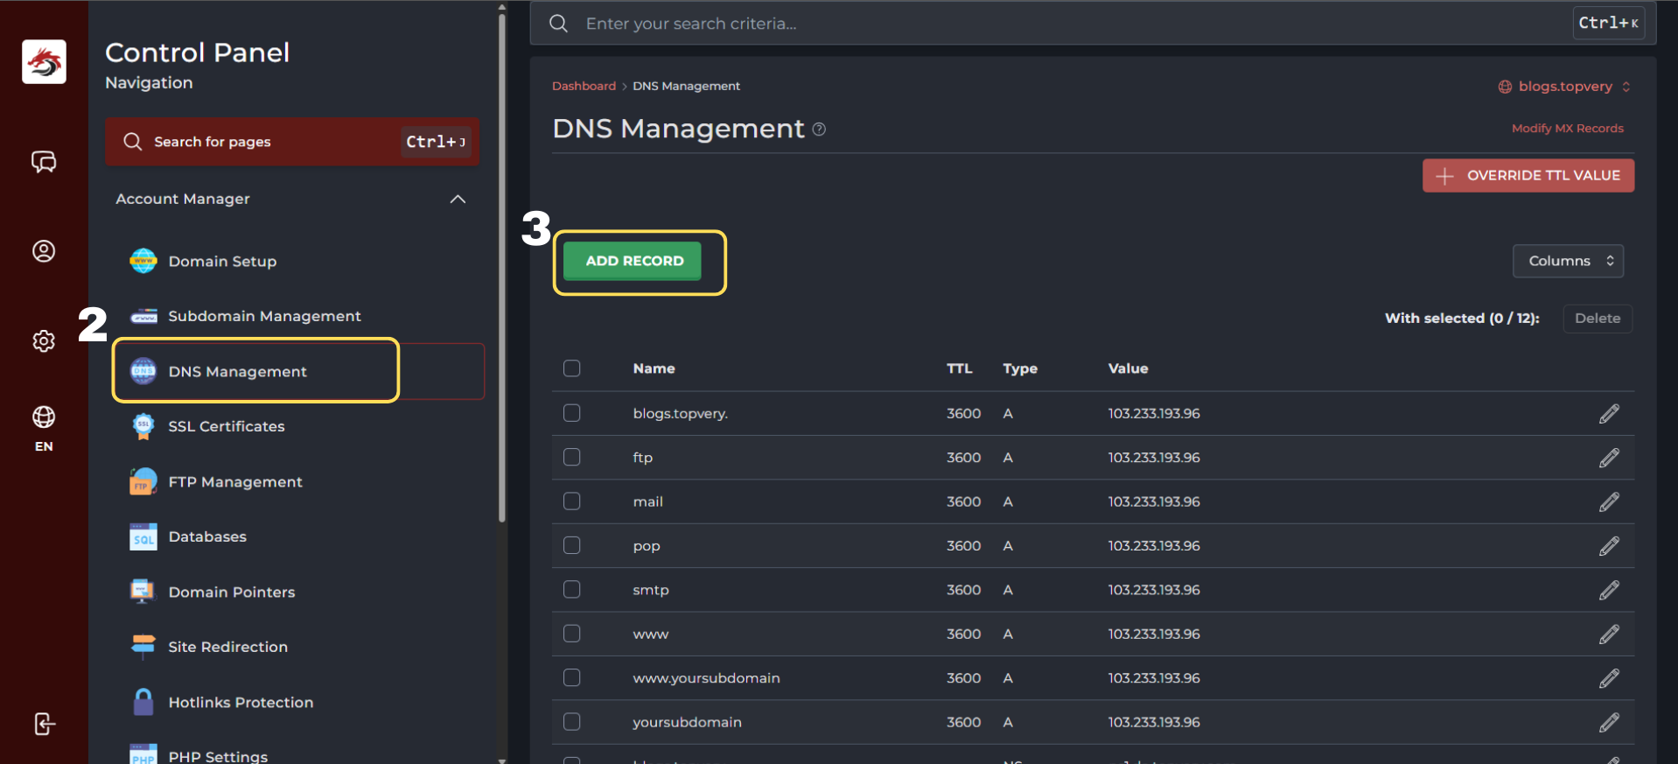Click the sidebar vertical scrollbar
Screen dimensions: 1678x764
(502, 263)
